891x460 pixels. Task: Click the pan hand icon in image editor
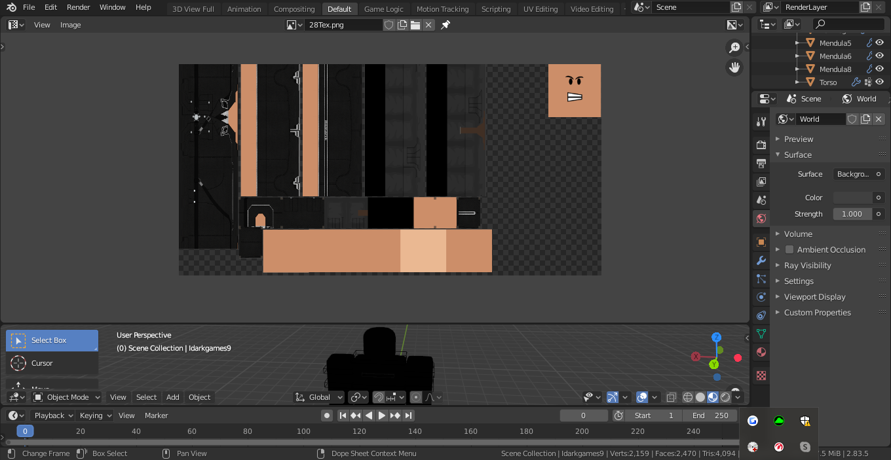click(x=734, y=67)
